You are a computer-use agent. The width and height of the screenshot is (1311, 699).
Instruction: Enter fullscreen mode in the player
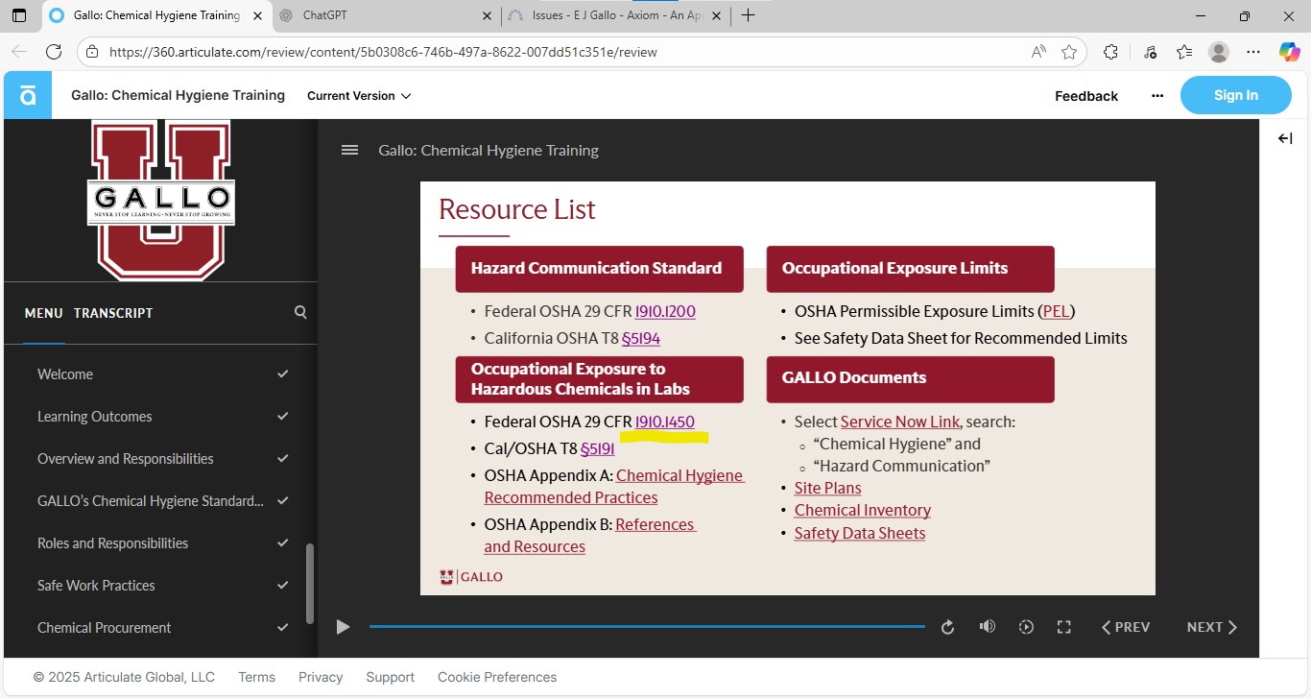click(x=1063, y=627)
